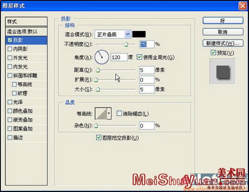Click the contour curve preview thumbnail
The width and height of the screenshot is (249, 192).
tap(101, 114)
